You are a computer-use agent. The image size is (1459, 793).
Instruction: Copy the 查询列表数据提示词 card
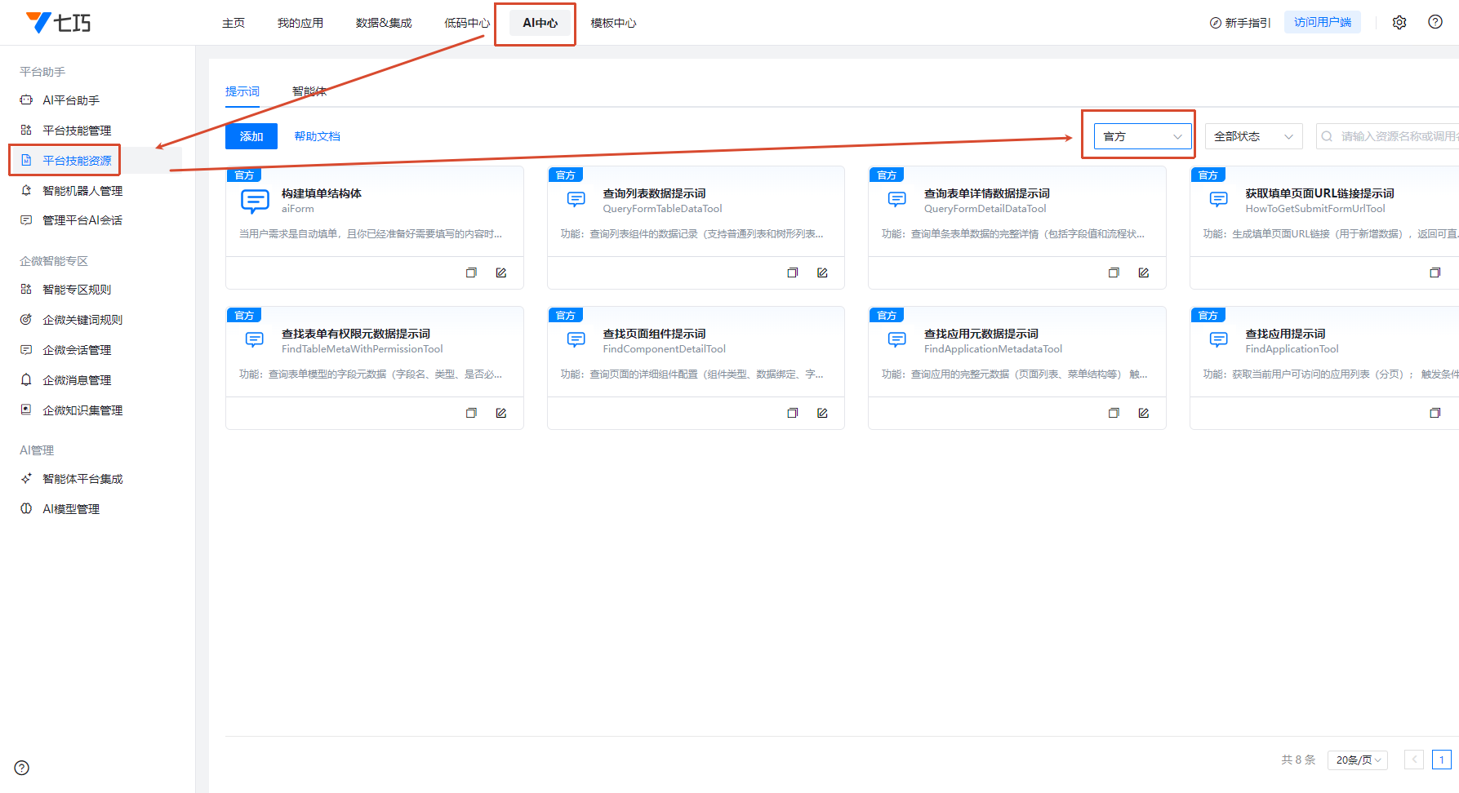792,272
